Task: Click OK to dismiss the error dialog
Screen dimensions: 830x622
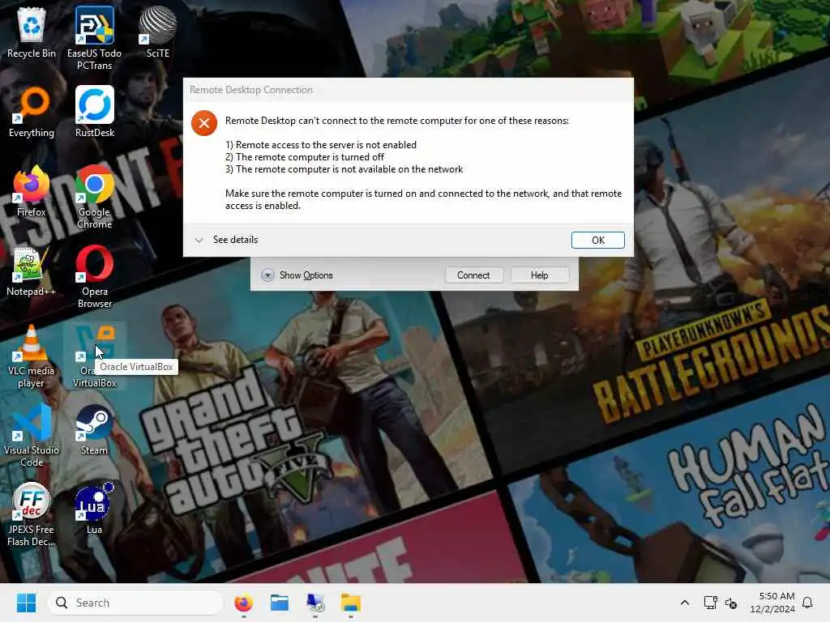Action: click(597, 240)
